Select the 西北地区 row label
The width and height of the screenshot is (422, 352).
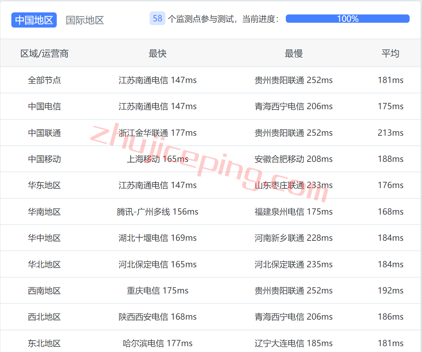44,317
